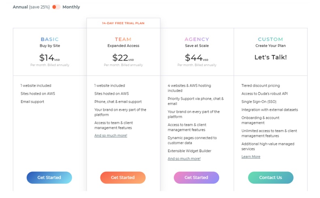Click the $44 Agency price
This screenshot has height=198, width=320.
pyautogui.click(x=196, y=58)
